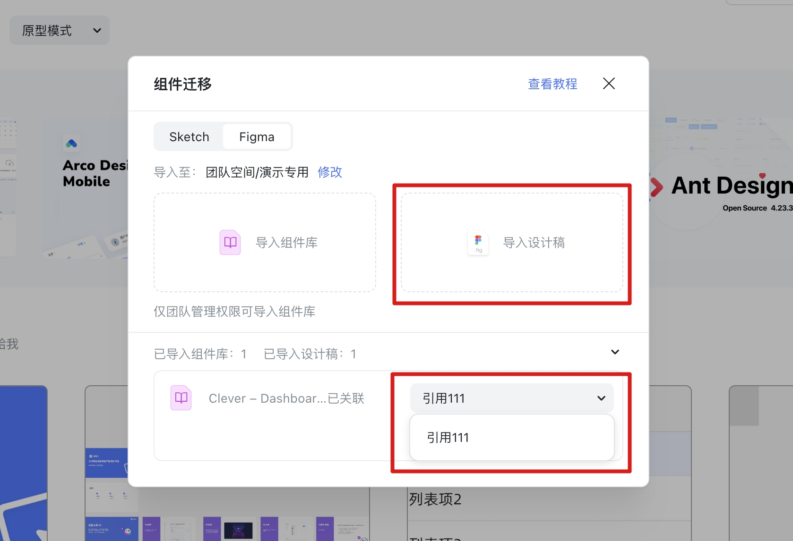Click the Clever – Dashboard 已关联 entry

coord(286,398)
